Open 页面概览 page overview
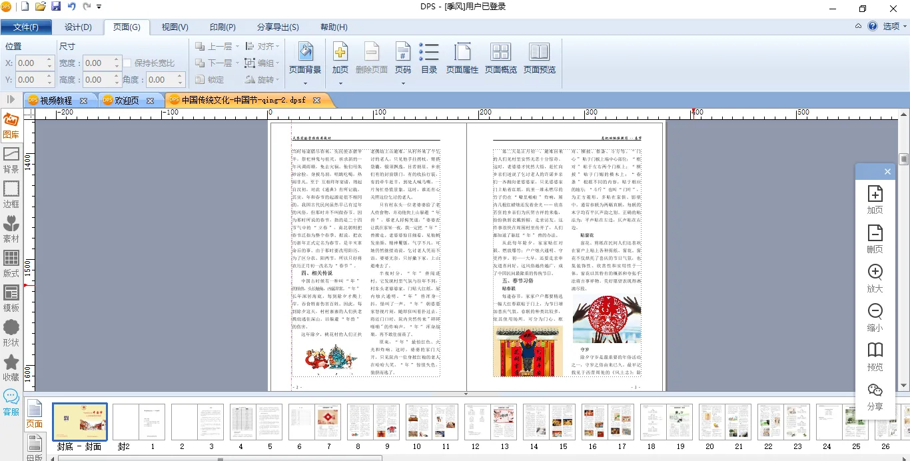910x461 pixels. click(500, 58)
